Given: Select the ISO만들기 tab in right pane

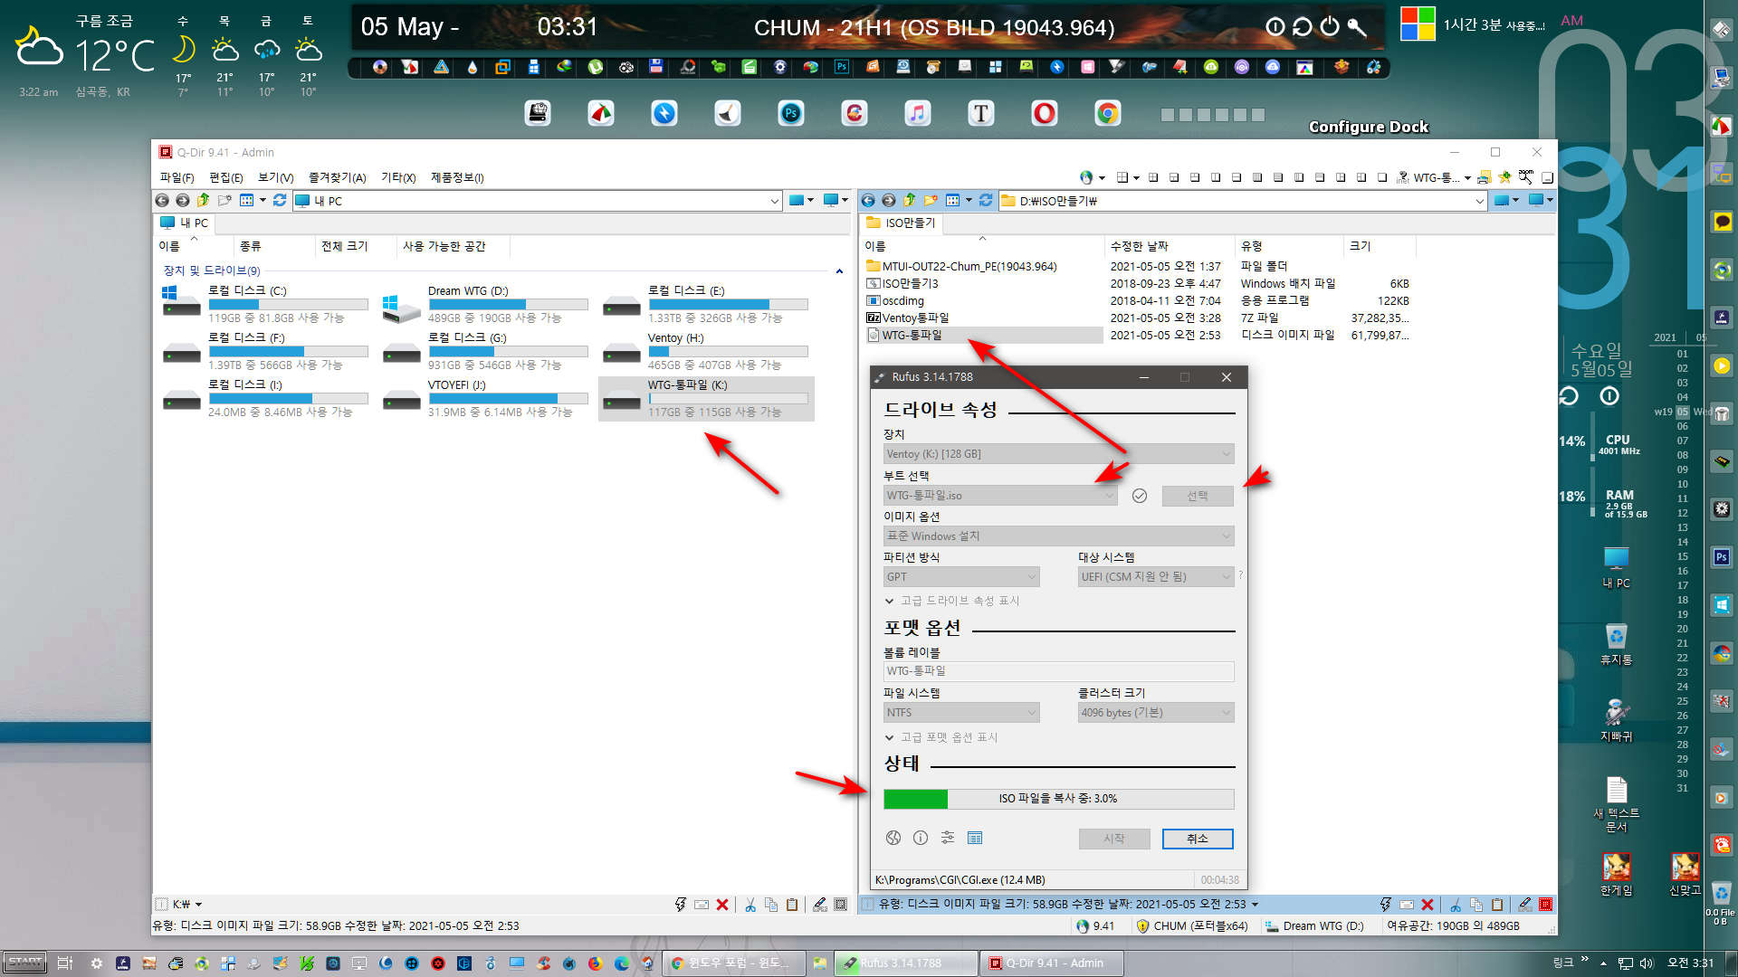Looking at the screenshot, I should 901,223.
